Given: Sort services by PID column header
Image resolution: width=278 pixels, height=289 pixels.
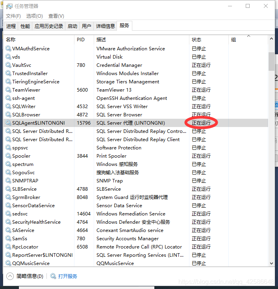Looking at the screenshot, I should pyautogui.click(x=81, y=40).
